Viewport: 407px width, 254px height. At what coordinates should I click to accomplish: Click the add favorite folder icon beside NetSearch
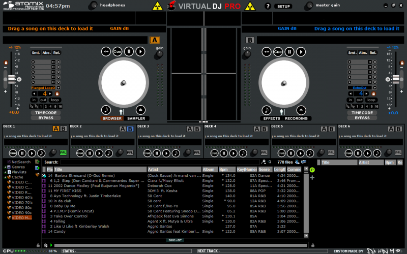(x=37, y=162)
